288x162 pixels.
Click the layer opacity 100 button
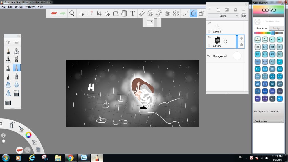244,16
